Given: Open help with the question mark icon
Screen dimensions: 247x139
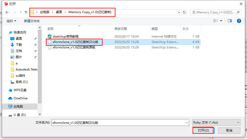Looking at the screenshot, I should (239, 21).
